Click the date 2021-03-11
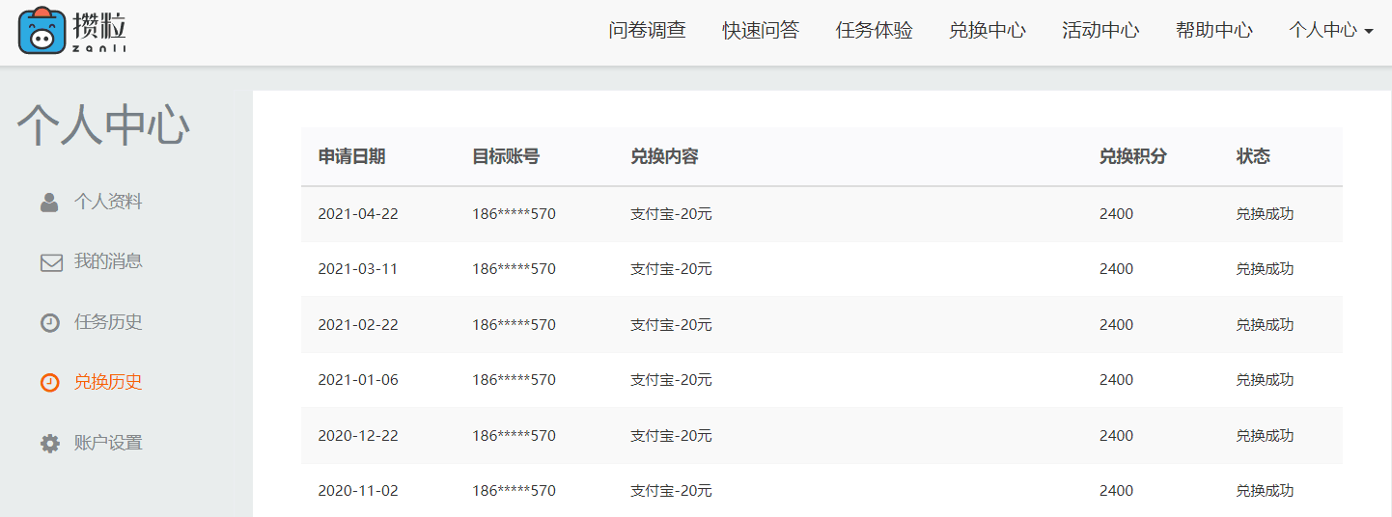The width and height of the screenshot is (1392, 517). click(358, 269)
